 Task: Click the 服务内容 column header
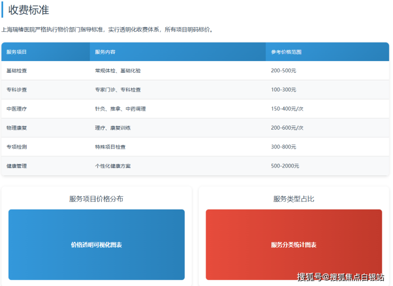point(105,52)
